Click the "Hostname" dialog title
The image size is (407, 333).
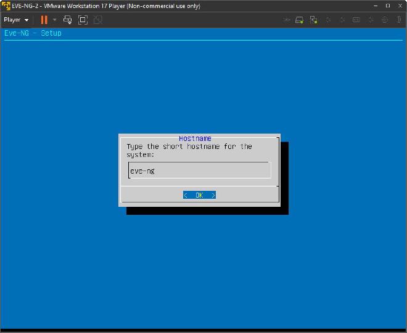coord(195,138)
